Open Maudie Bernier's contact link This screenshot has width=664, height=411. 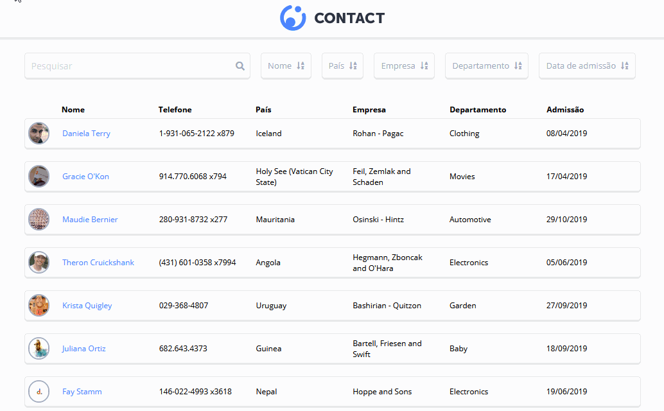[x=90, y=219]
